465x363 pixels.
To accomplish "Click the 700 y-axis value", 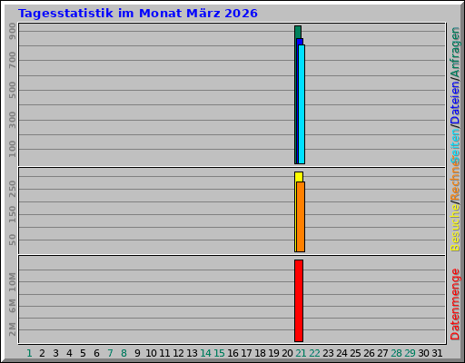I will click(13, 60).
